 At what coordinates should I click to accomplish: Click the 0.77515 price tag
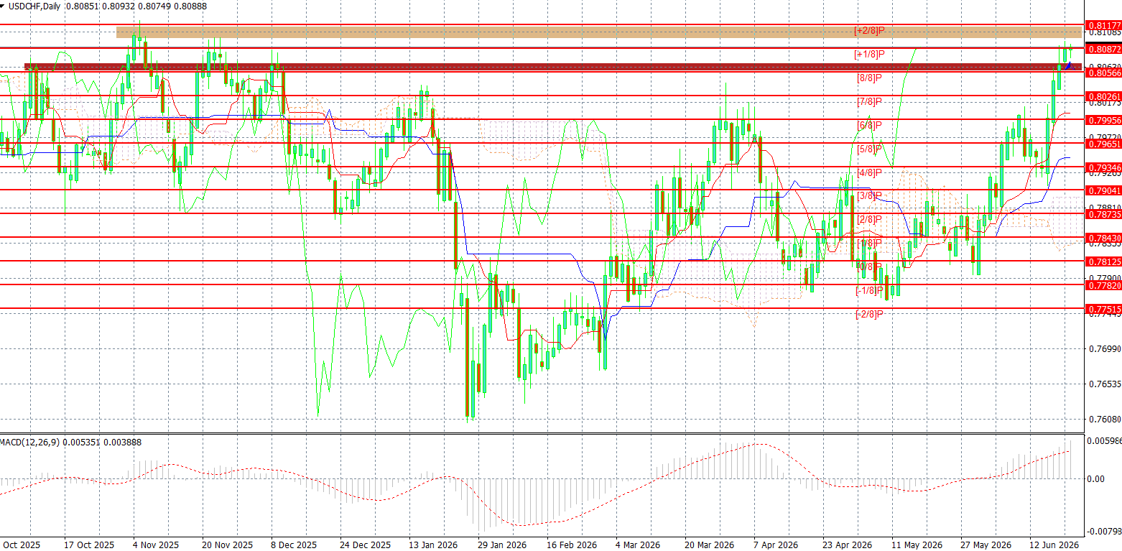[x=1105, y=309]
